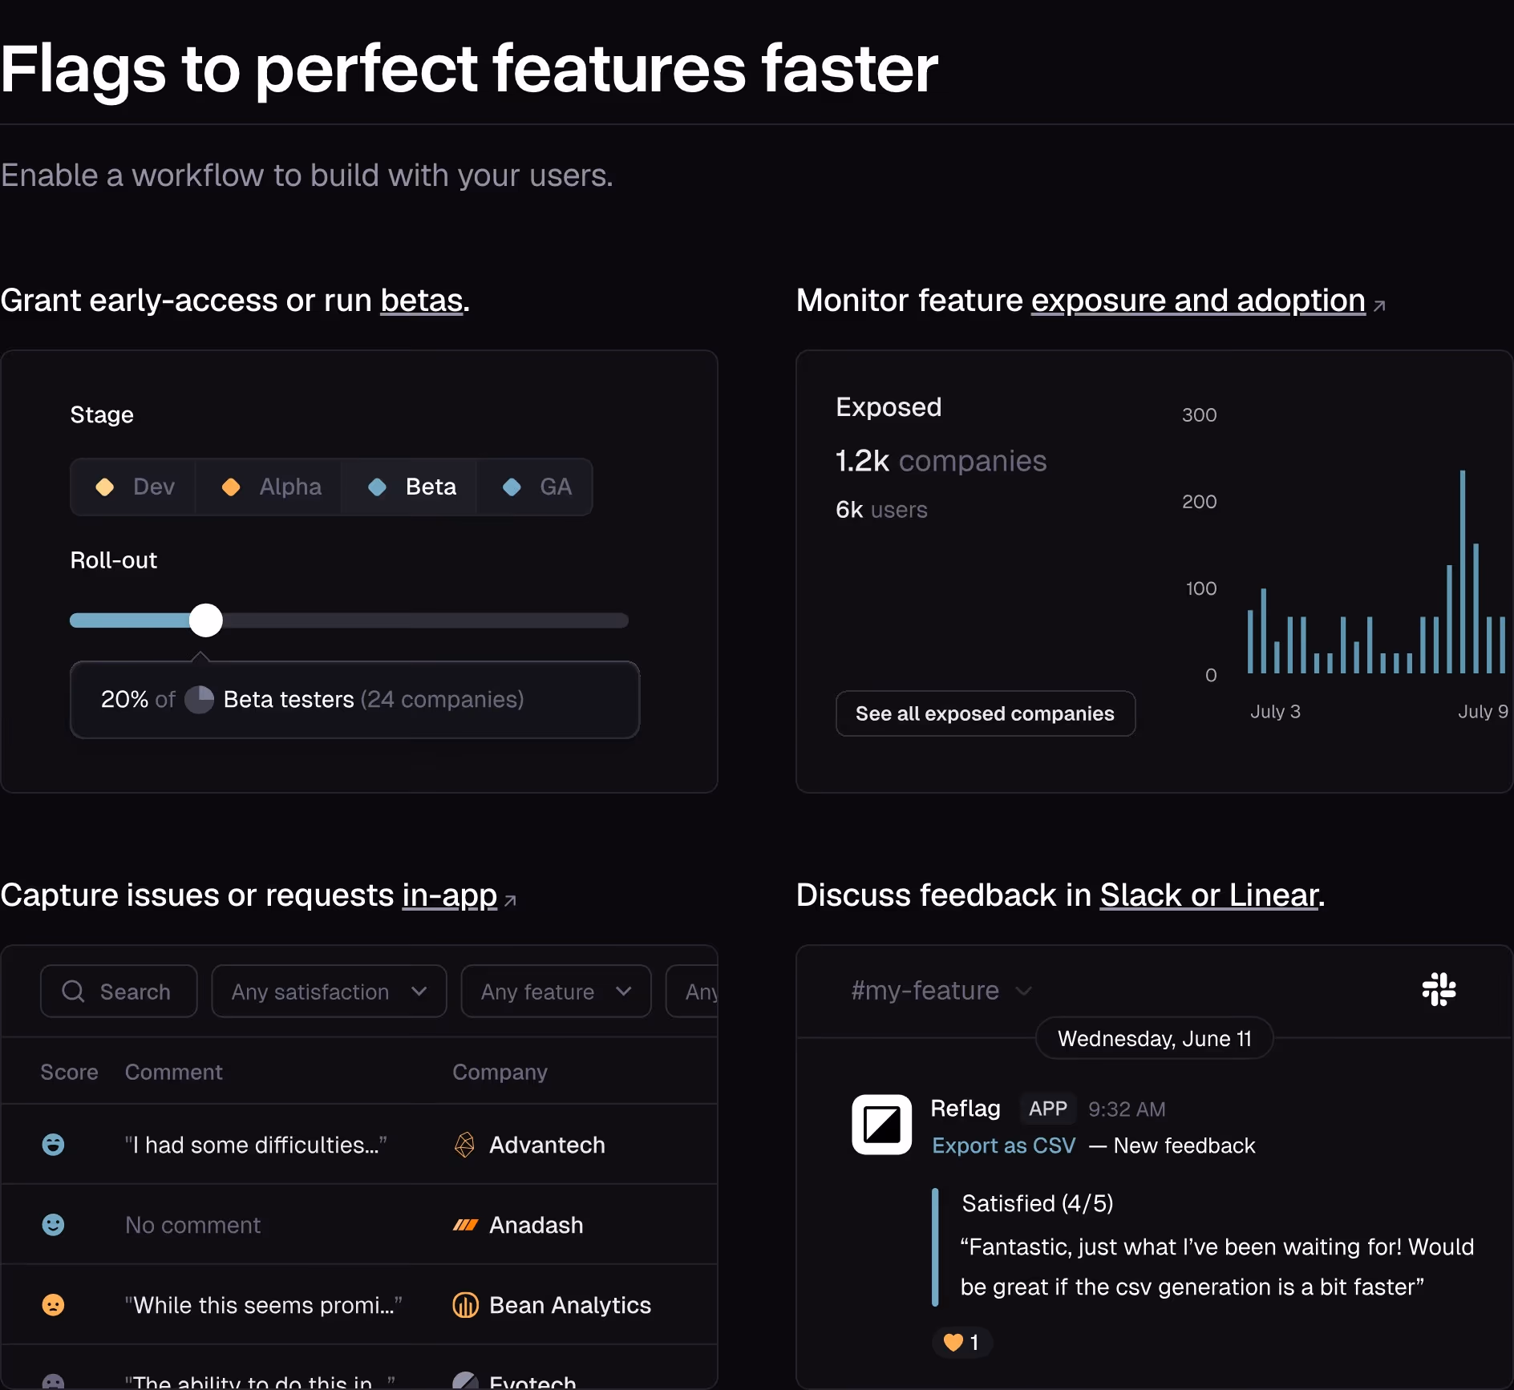Click the smiley score on Anadash row
Image resolution: width=1514 pixels, height=1390 pixels.
coord(53,1225)
